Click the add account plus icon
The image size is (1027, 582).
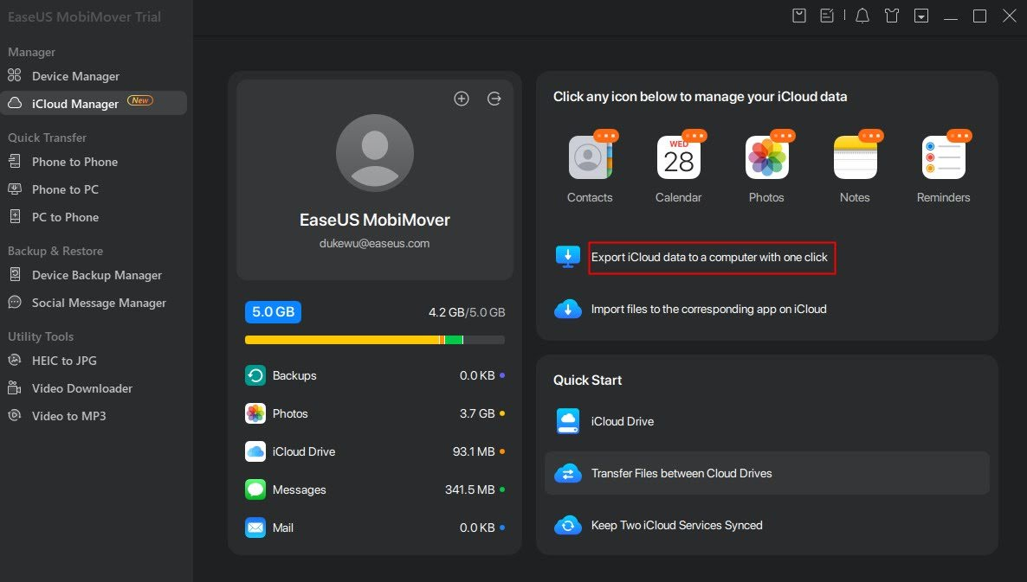[461, 98]
